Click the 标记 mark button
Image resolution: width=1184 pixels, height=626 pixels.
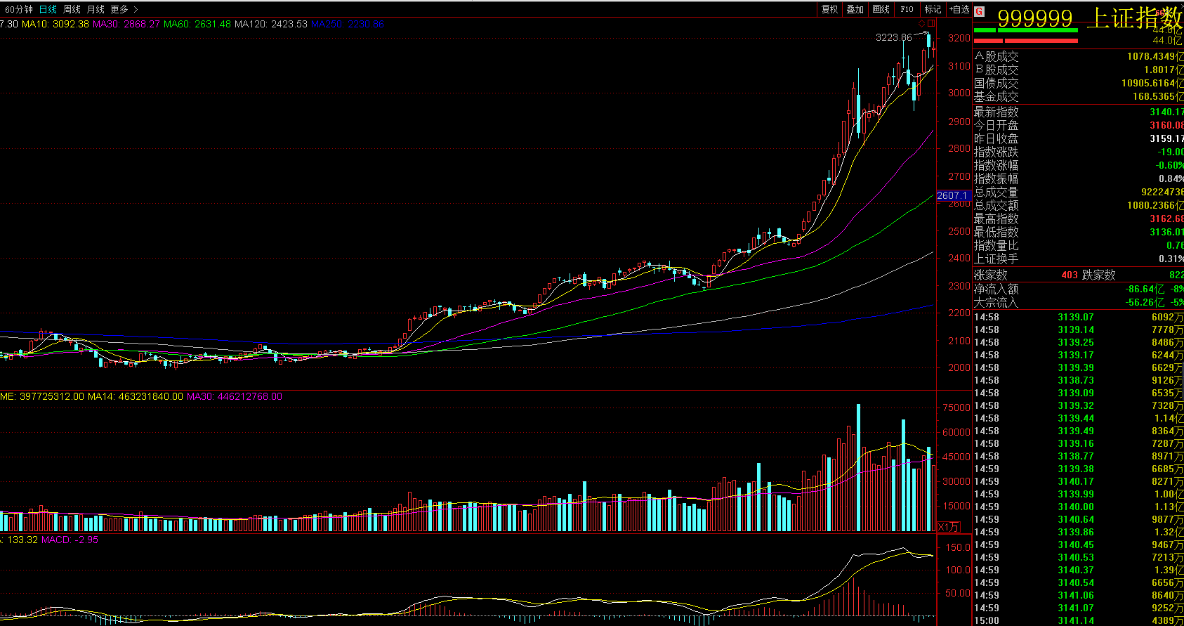click(x=933, y=9)
